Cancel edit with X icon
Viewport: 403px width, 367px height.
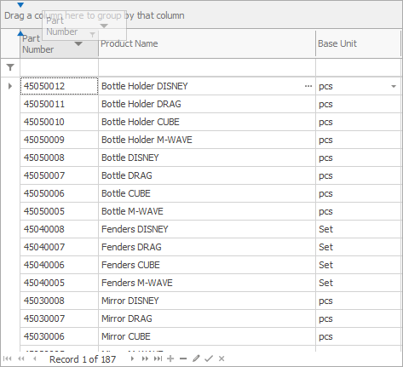pyautogui.click(x=222, y=358)
